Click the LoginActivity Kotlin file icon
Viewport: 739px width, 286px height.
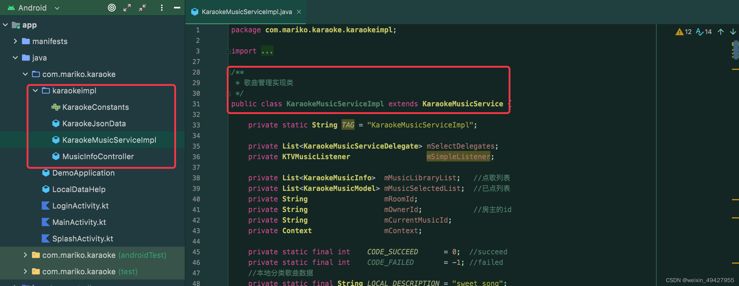[x=46, y=206]
